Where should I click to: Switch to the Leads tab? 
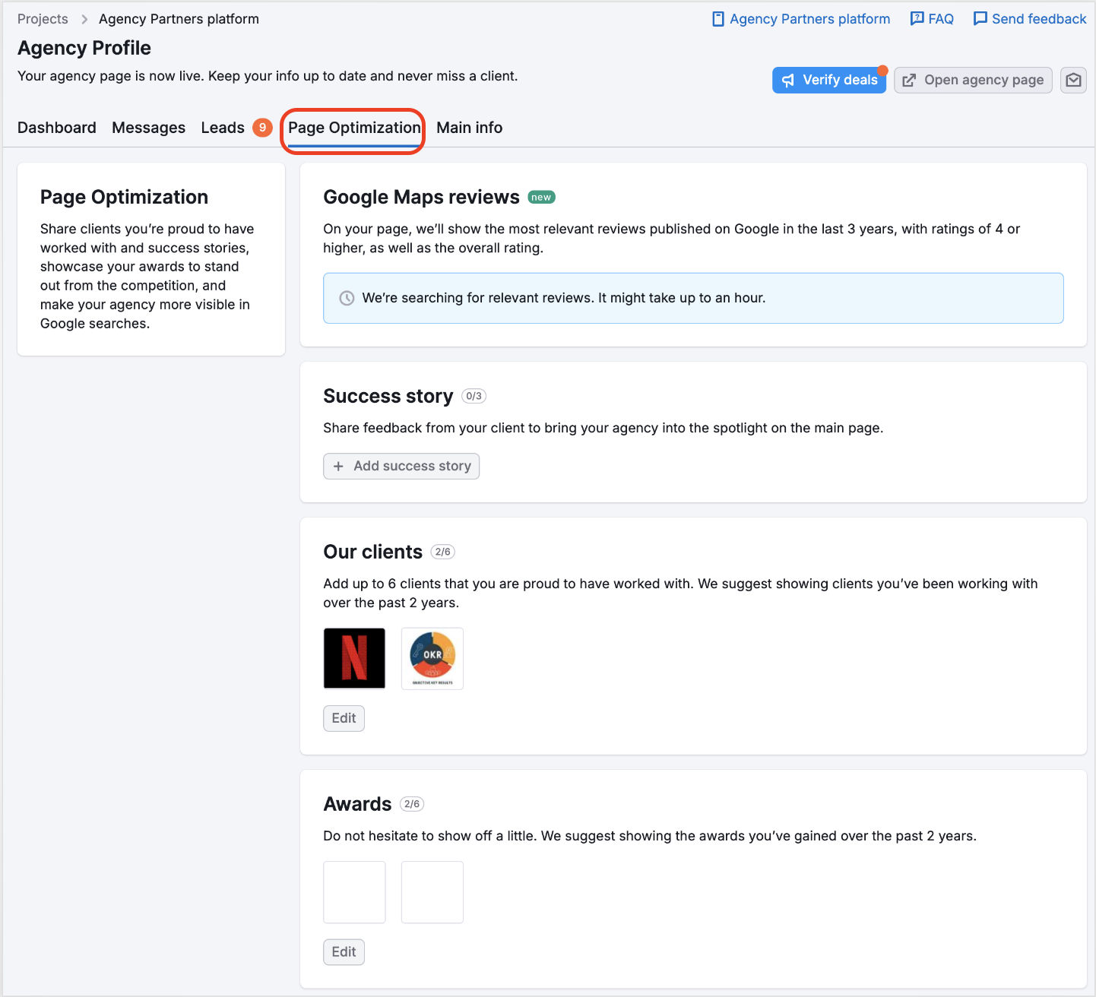[x=222, y=128]
